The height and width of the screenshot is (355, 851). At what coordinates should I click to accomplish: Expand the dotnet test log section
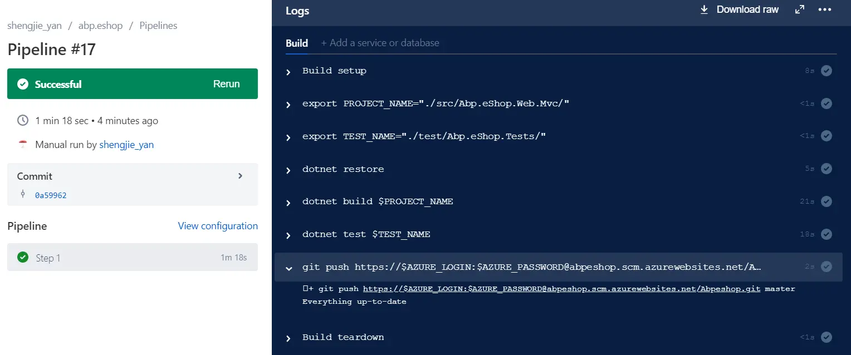(x=288, y=235)
